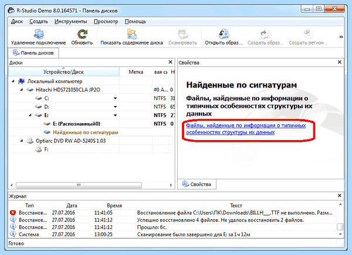Image resolution: width=352 pixels, height=255 pixels.
Task: Click Optiarc DVD drive icon
Action: 30,141
